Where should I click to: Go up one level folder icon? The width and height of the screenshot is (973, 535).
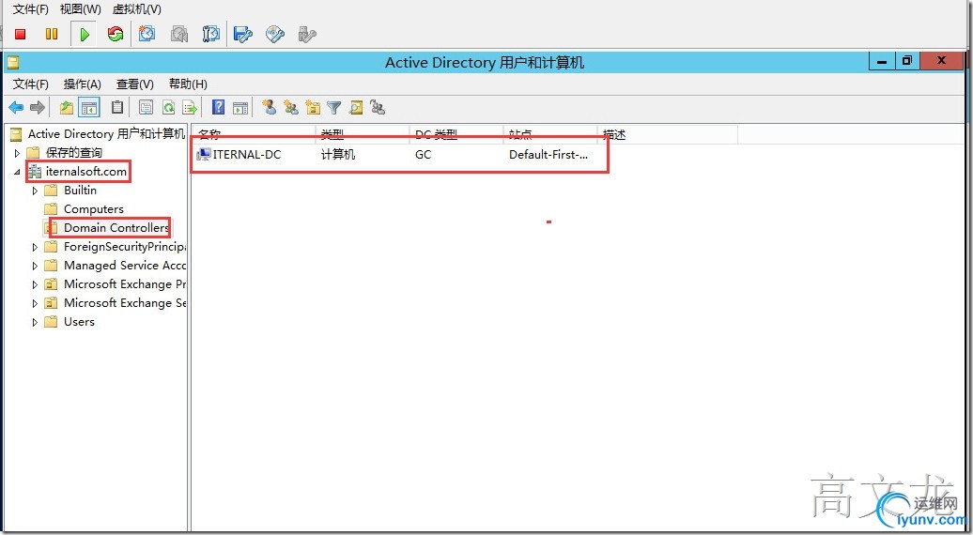[67, 108]
